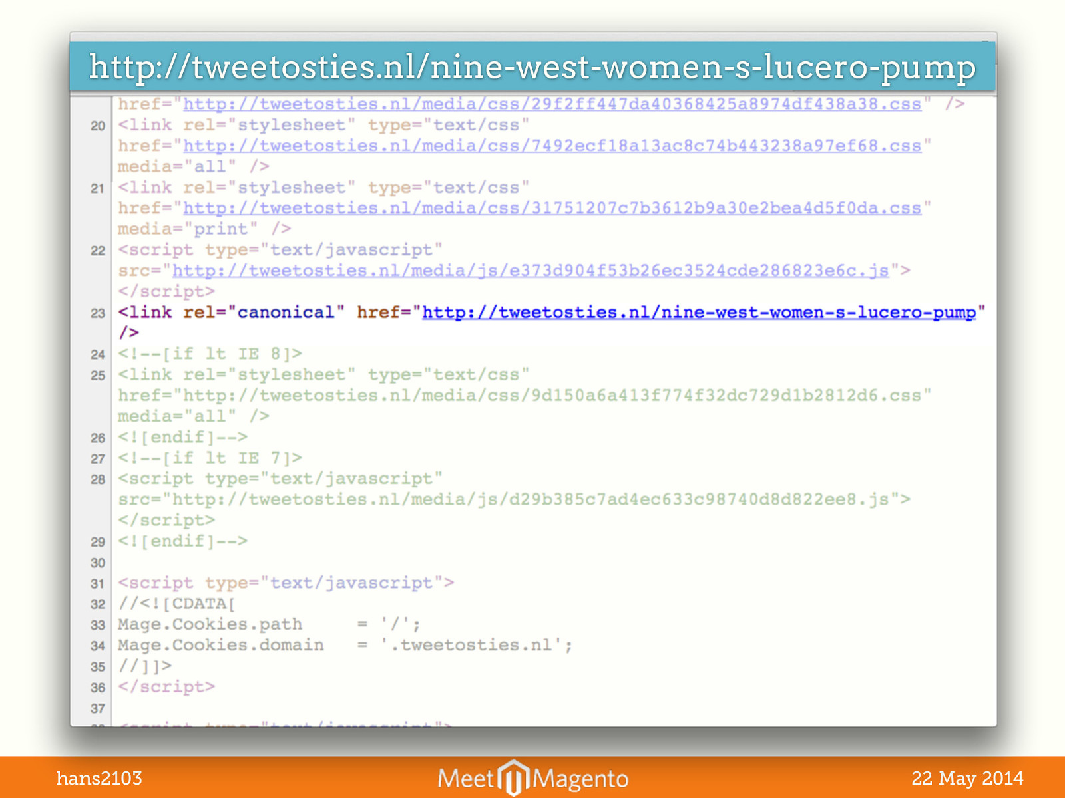
Task: Open the 31751207c7b3...css print stylesheet link
Action: click(x=552, y=208)
